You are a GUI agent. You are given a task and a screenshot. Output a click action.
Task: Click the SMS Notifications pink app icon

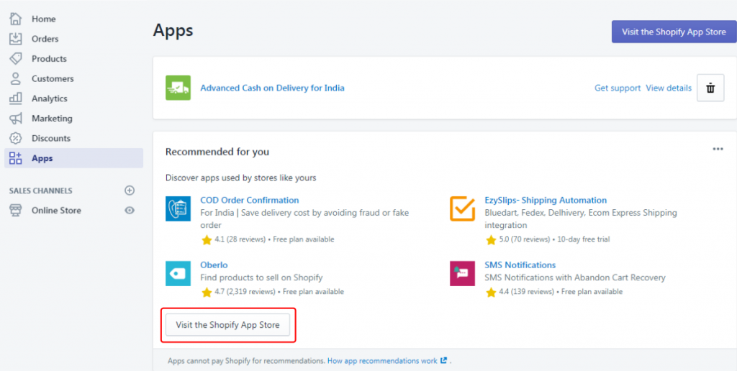[463, 273]
